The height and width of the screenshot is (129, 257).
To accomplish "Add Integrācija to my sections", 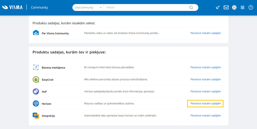I will click(206, 116).
